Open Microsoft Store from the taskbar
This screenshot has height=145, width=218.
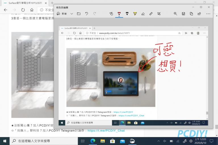coord(112,141)
